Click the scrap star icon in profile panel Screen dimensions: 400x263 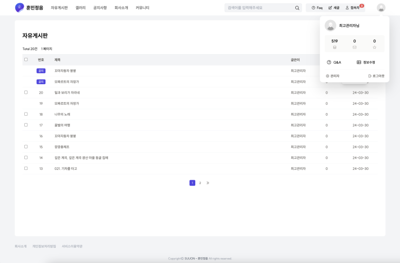pyautogui.click(x=374, y=47)
